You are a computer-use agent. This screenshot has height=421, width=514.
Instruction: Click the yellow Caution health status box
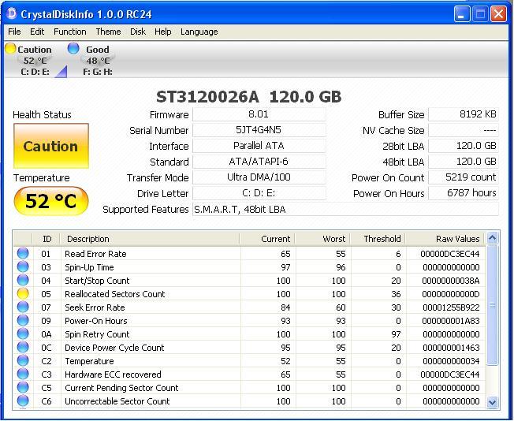tap(51, 146)
